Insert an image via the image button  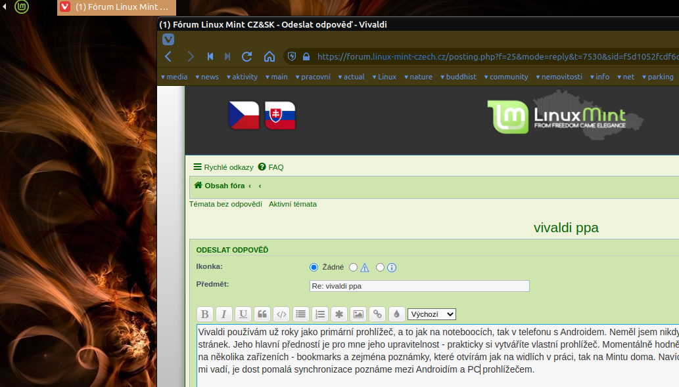click(x=358, y=314)
